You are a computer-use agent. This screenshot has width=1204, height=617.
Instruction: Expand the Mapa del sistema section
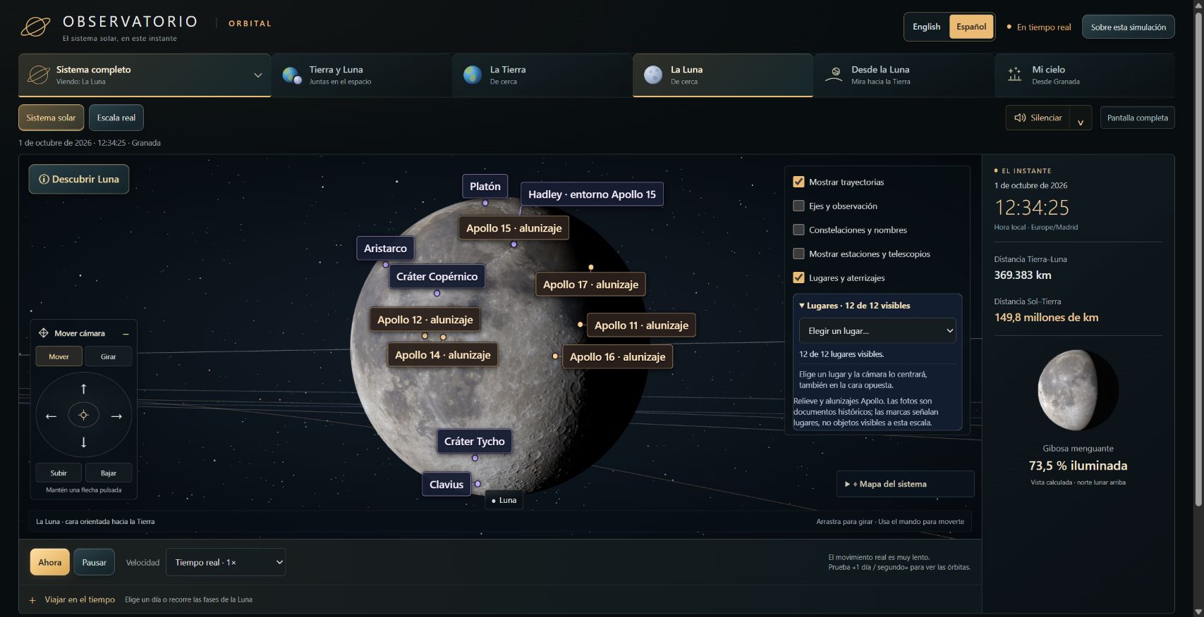coord(905,484)
